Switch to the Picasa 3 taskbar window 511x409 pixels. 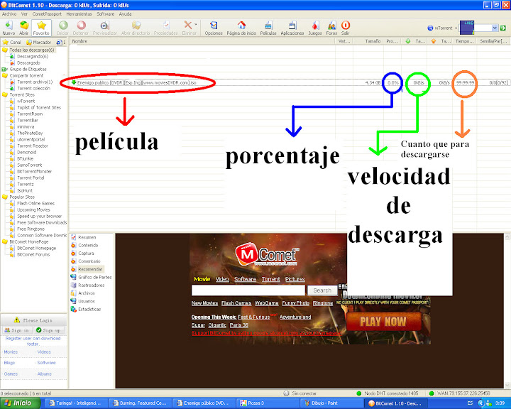point(268,403)
